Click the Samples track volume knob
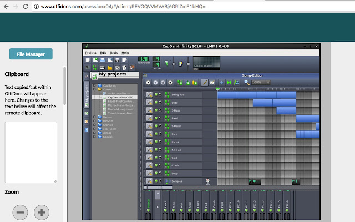 click(x=207, y=181)
